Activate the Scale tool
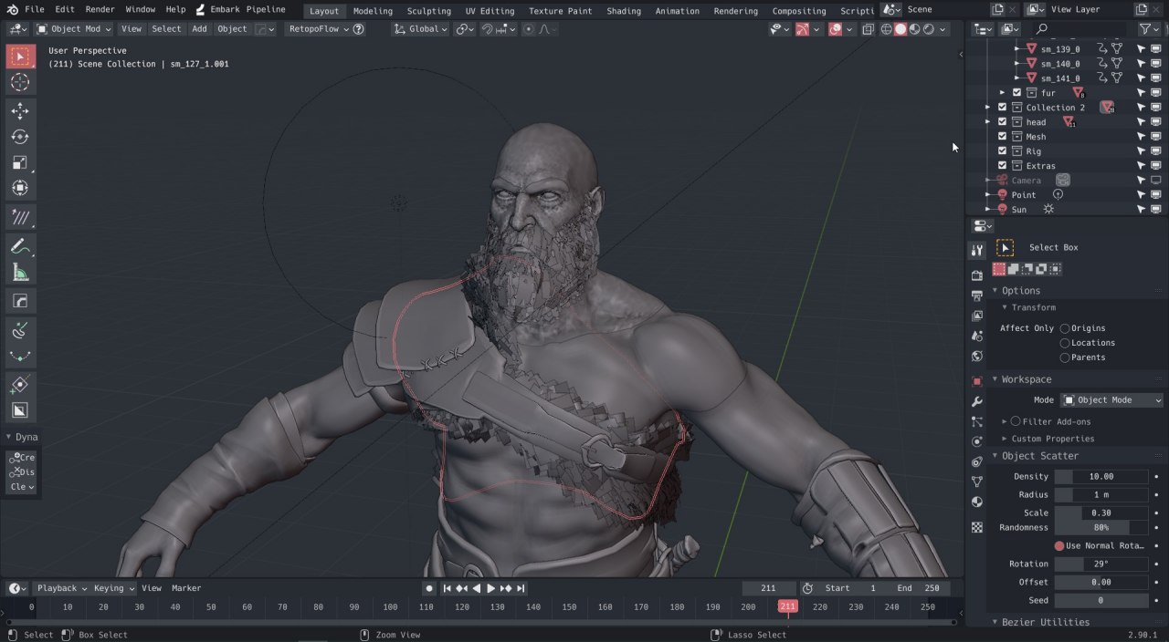The image size is (1169, 642). pos(20,162)
